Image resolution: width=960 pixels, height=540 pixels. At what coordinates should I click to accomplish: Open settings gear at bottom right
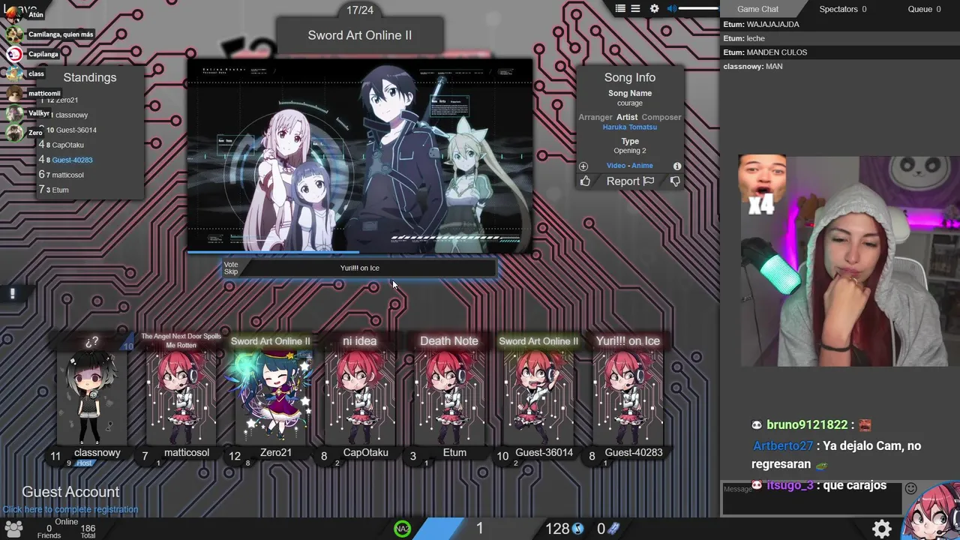882,528
